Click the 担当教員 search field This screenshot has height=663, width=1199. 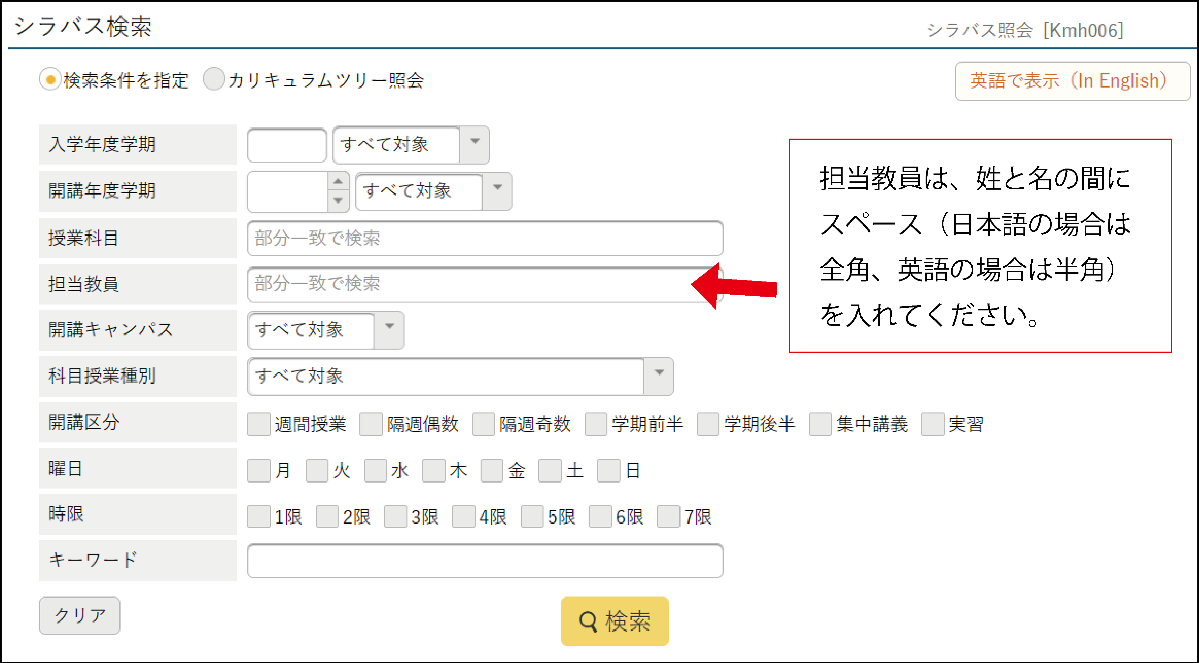[x=485, y=284]
